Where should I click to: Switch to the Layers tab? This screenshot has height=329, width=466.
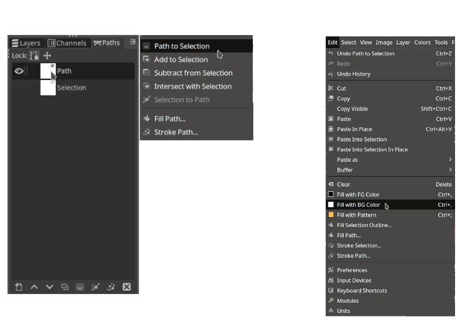26,43
